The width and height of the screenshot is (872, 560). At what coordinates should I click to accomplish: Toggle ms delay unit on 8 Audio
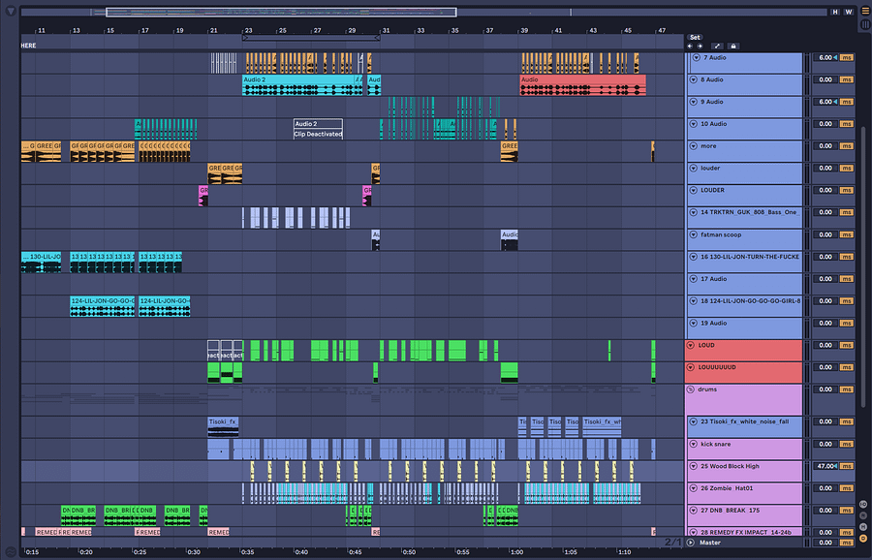click(x=847, y=79)
